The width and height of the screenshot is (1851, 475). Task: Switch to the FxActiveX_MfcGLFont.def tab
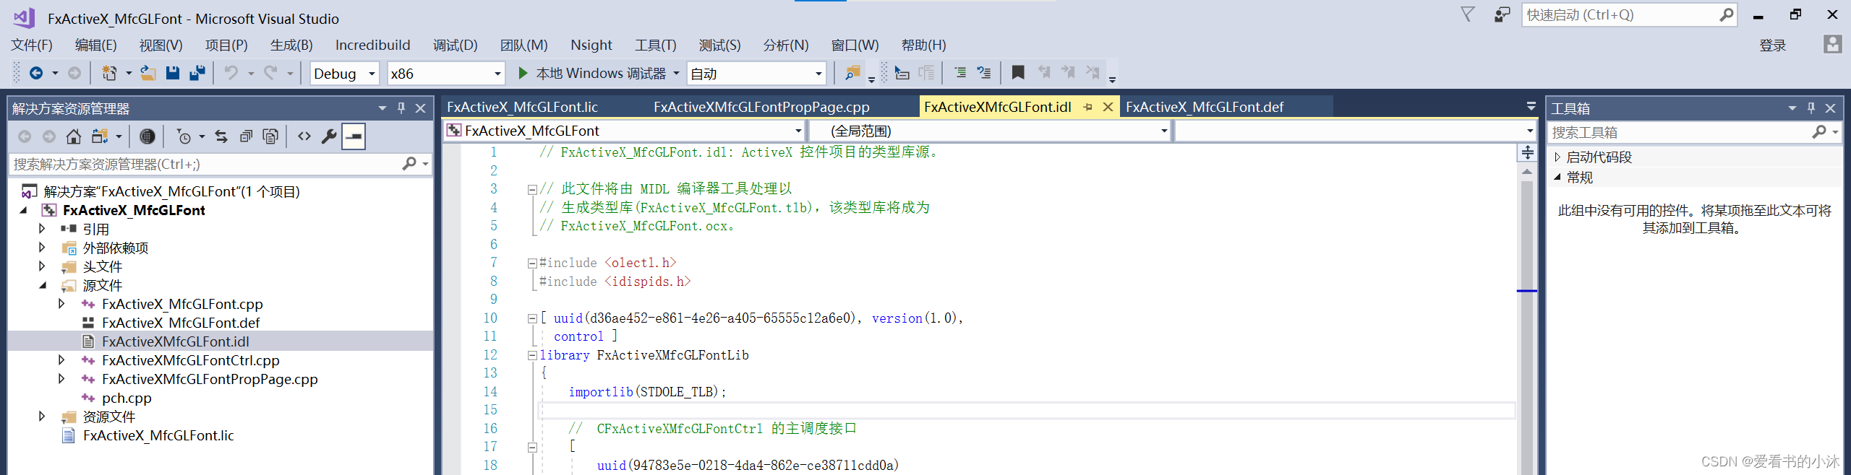coord(1204,107)
